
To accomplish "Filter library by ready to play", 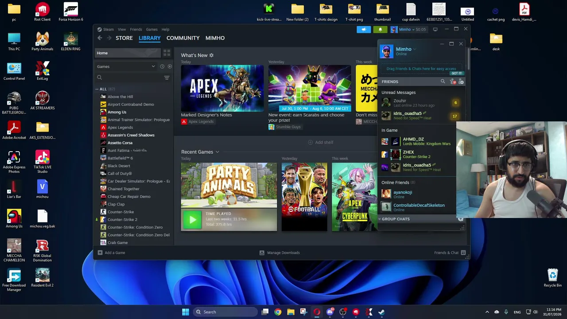I will click(170, 66).
